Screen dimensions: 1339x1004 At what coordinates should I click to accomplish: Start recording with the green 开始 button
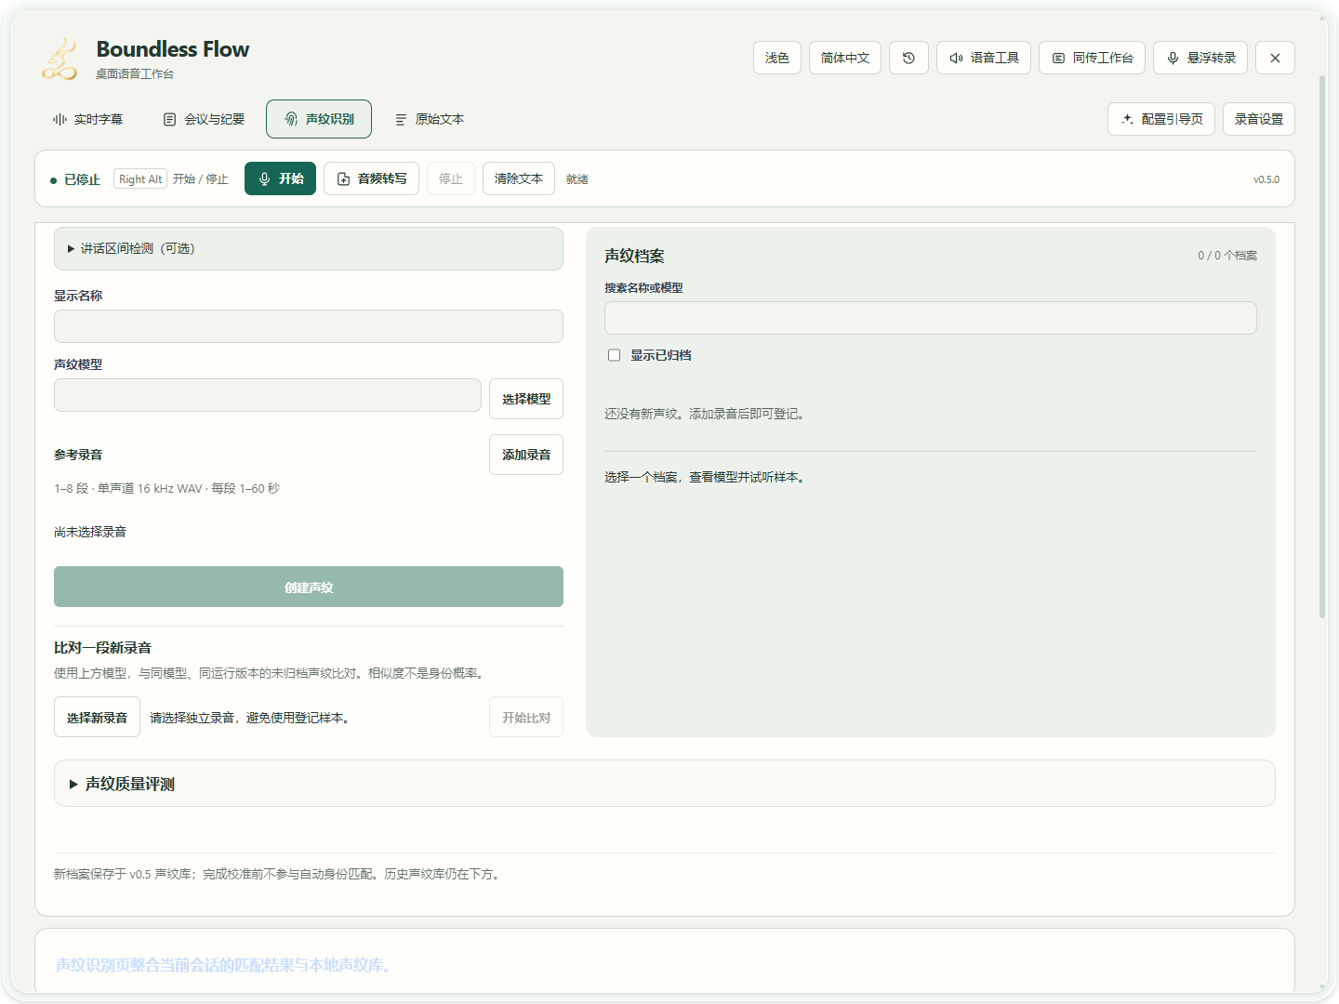(x=281, y=178)
